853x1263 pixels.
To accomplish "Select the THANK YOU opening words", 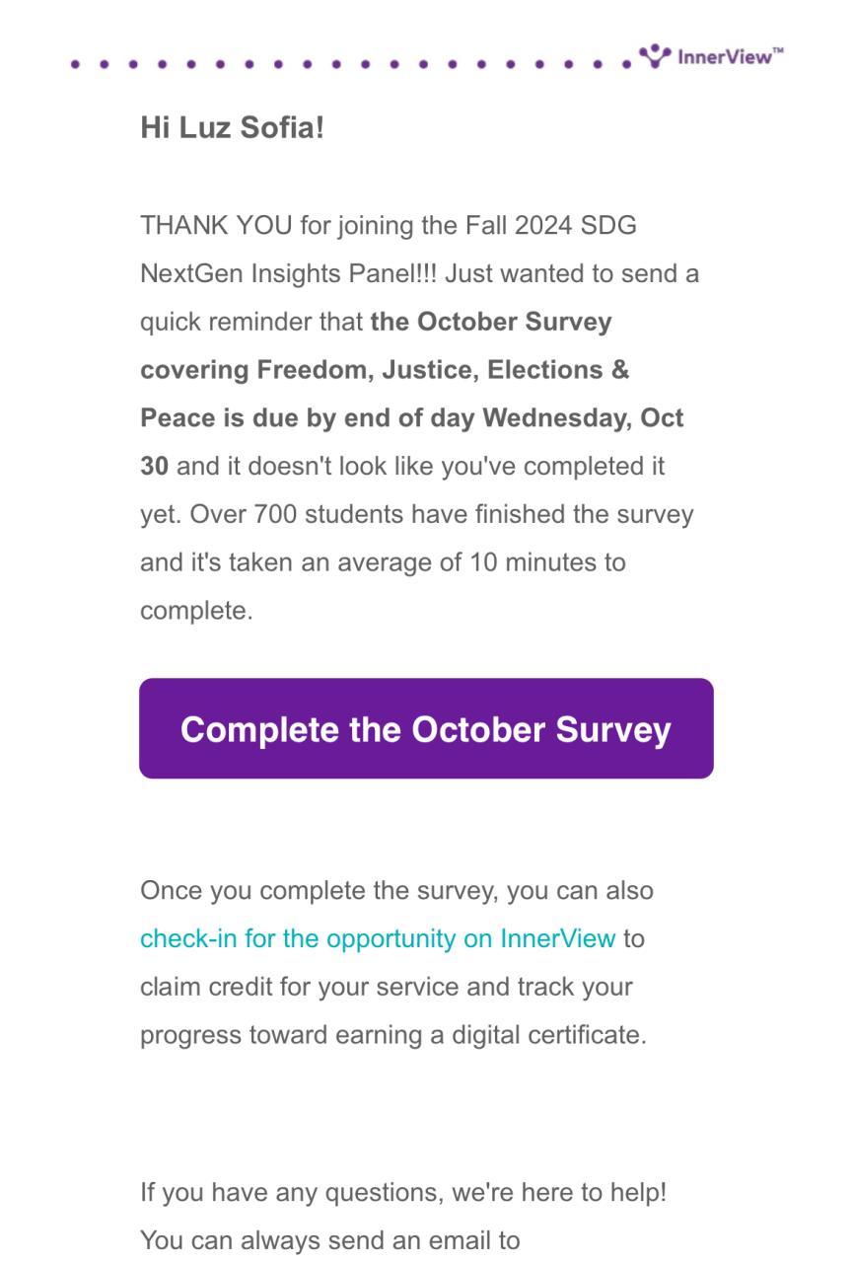I will tap(216, 225).
